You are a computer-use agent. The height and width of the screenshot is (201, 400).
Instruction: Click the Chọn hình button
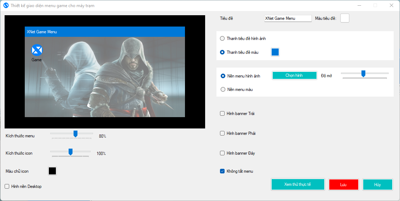[x=294, y=75]
